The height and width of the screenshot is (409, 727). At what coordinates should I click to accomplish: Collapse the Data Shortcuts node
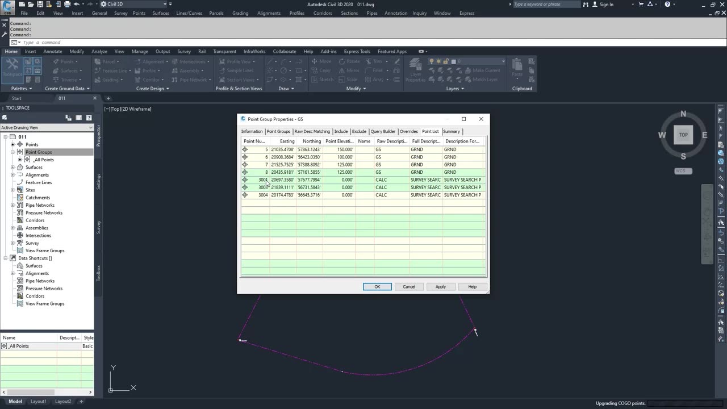pyautogui.click(x=5, y=258)
